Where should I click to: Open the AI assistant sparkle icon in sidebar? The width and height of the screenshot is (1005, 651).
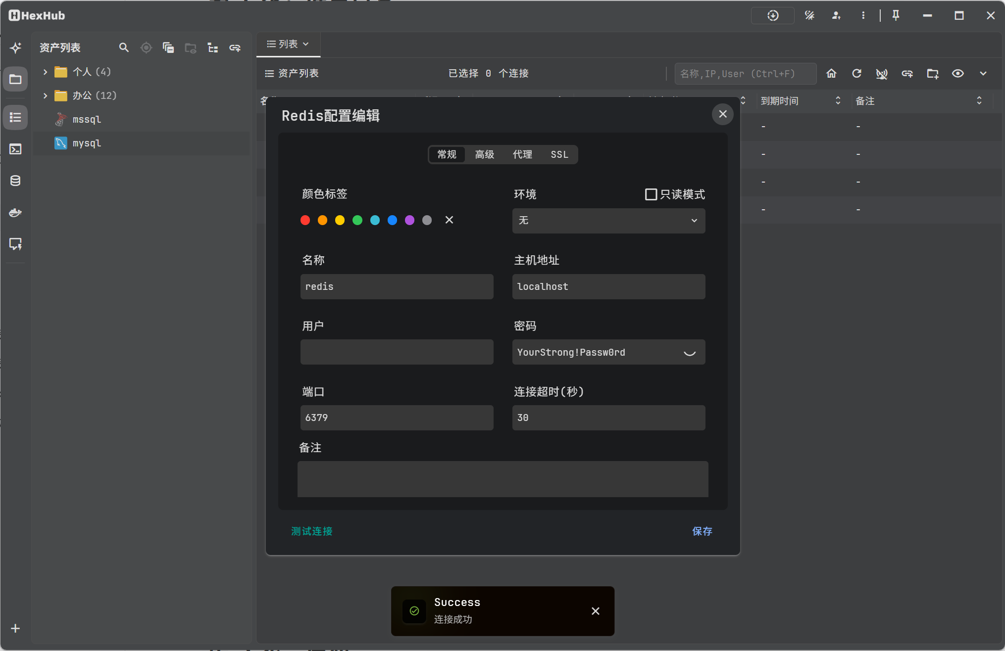click(15, 47)
